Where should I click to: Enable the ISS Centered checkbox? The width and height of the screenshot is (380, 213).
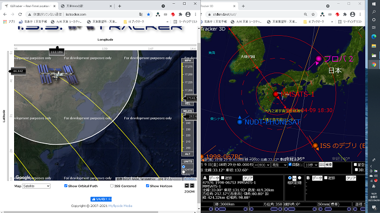pos(112,186)
